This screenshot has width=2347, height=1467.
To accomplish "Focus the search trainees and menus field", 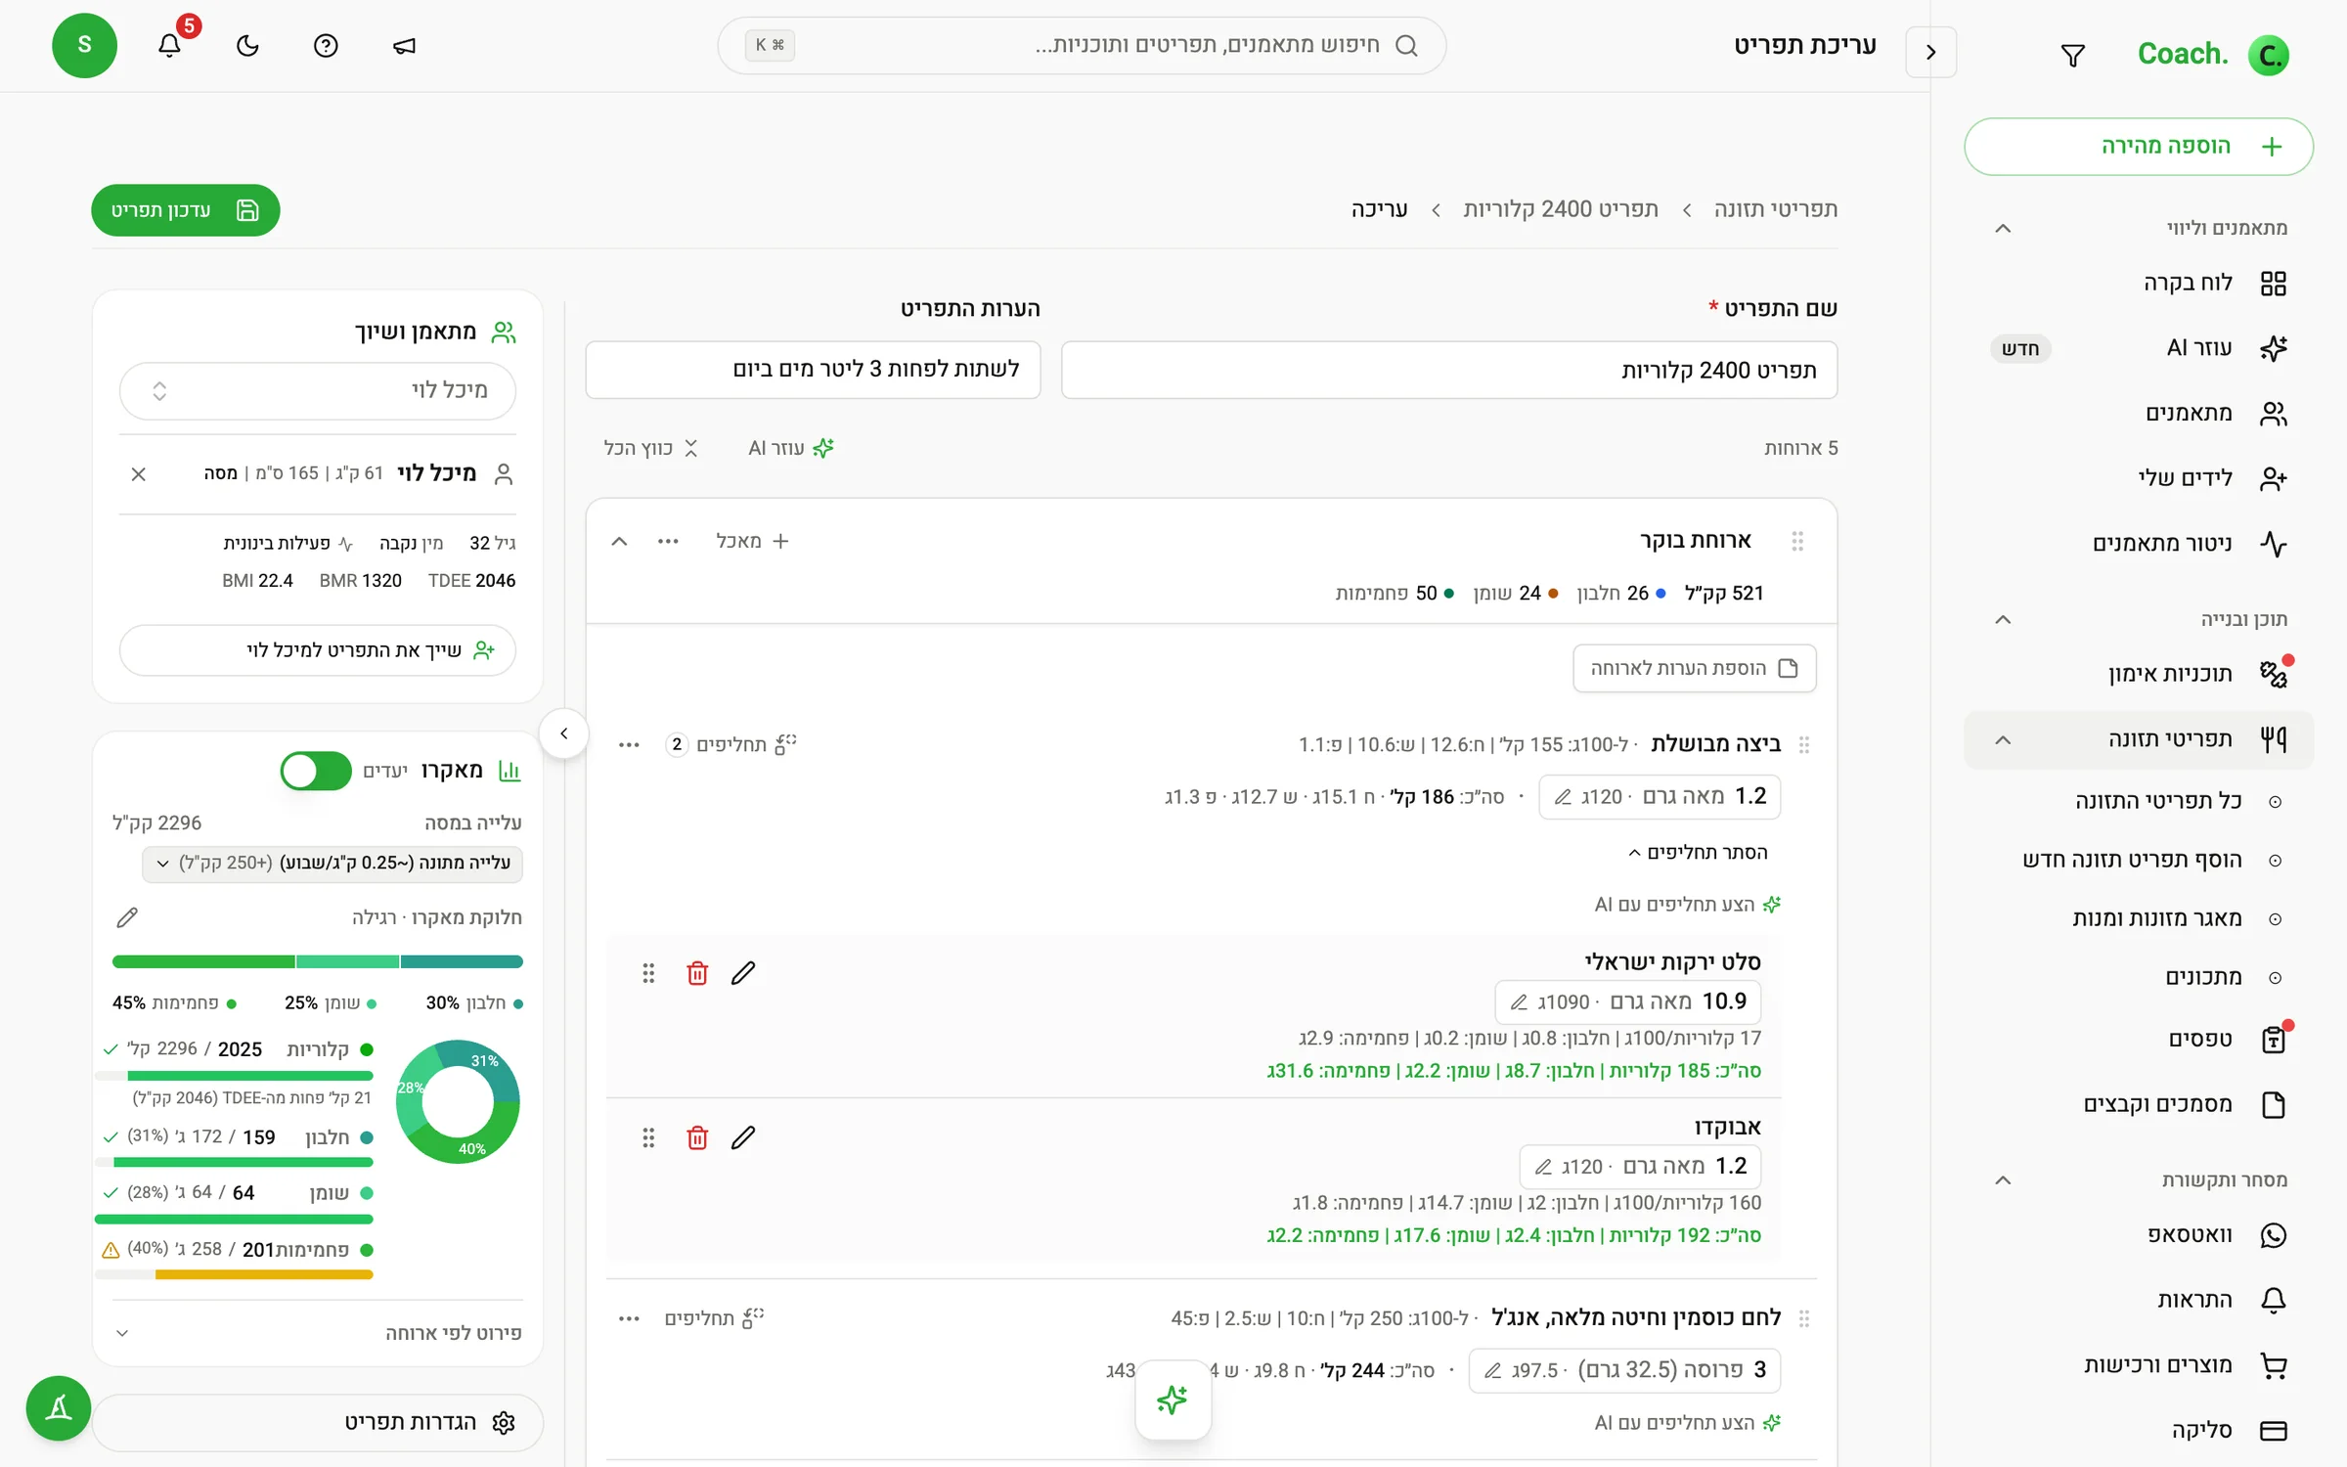I will (1082, 45).
